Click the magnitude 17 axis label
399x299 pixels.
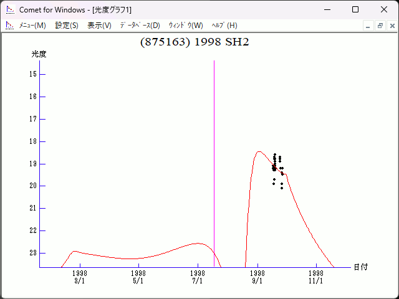pos(33,119)
